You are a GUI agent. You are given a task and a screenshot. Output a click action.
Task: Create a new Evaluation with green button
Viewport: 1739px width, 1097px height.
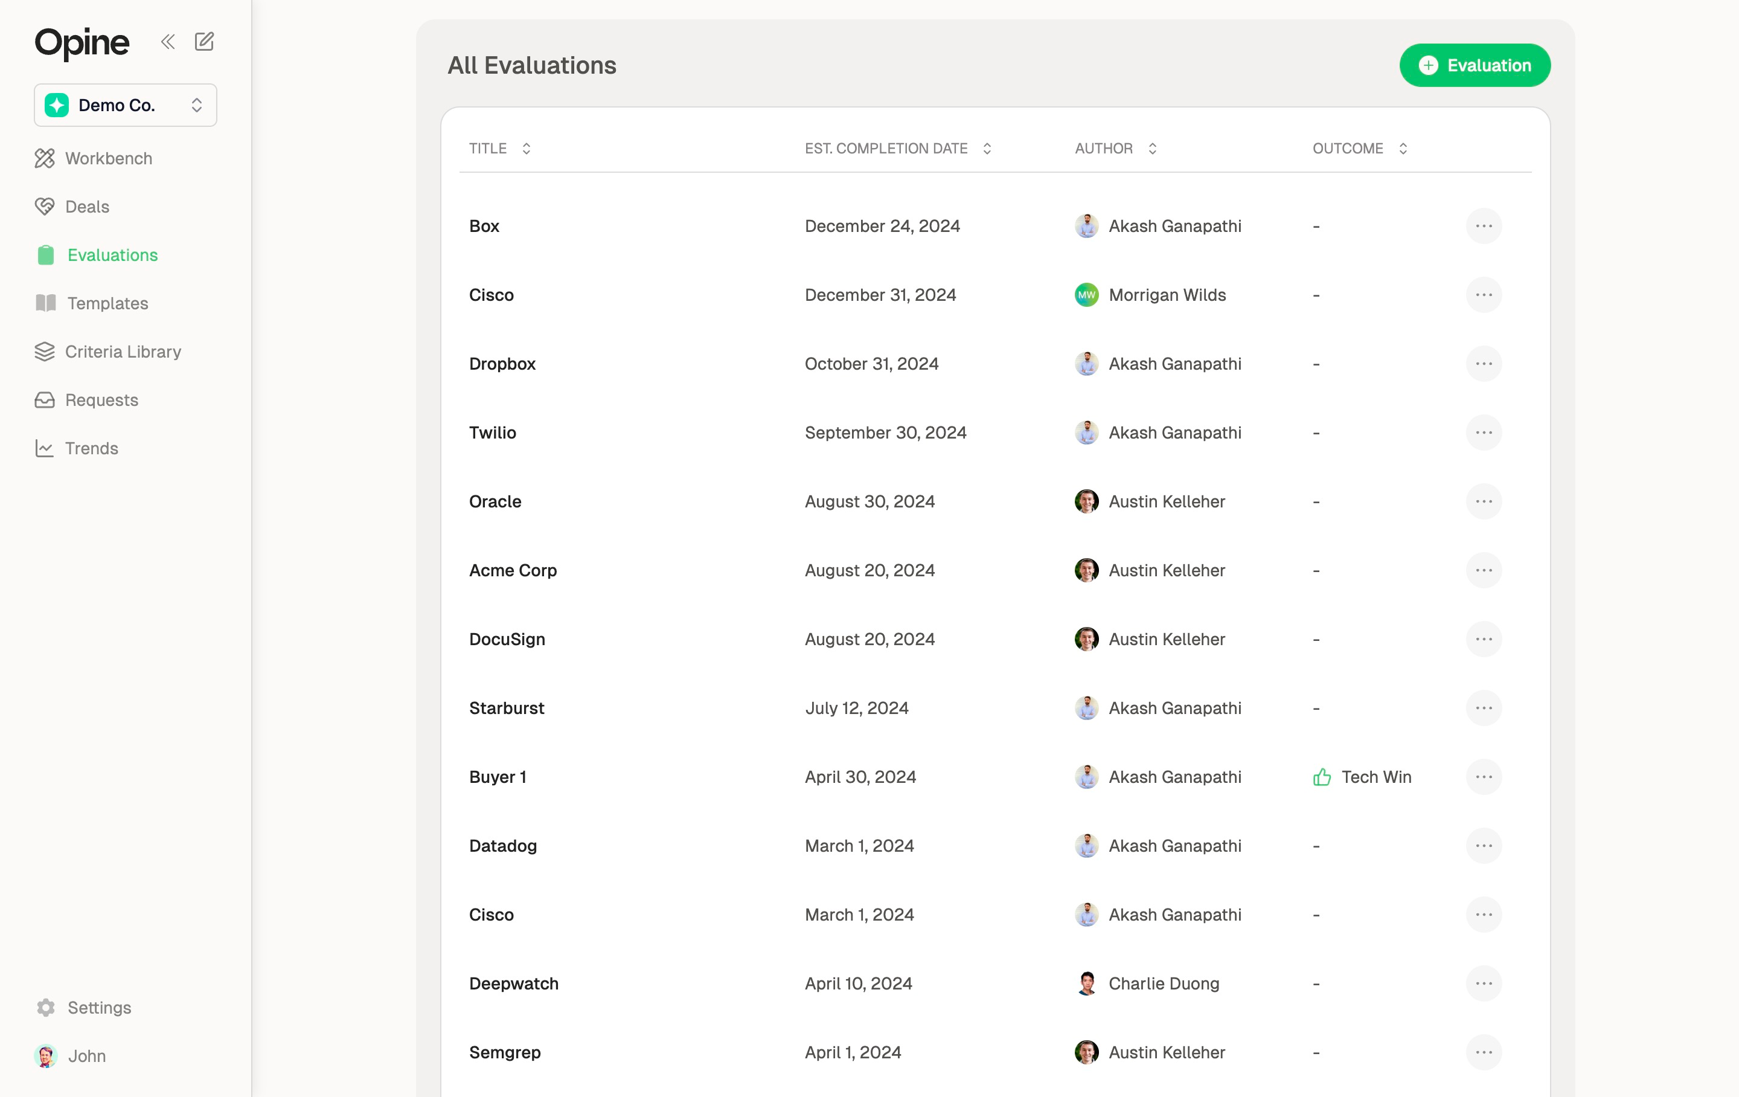coord(1475,66)
